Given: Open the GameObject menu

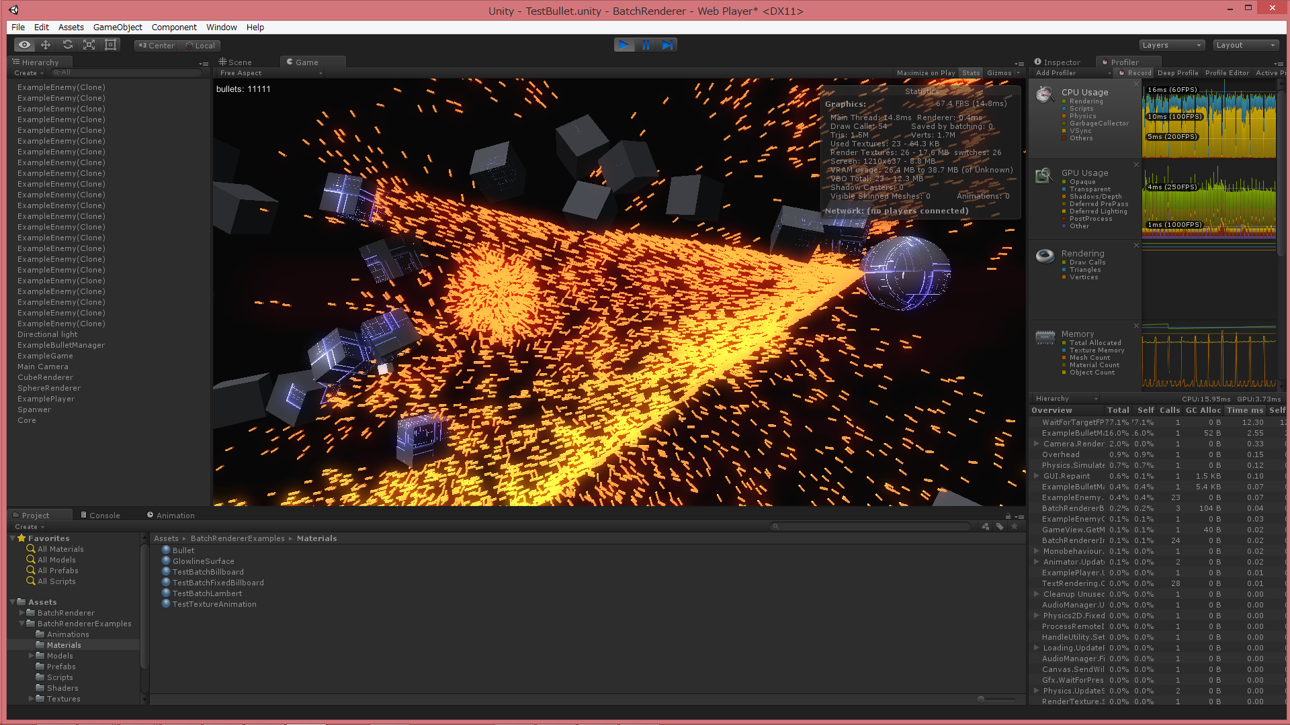Looking at the screenshot, I should [x=118, y=28].
